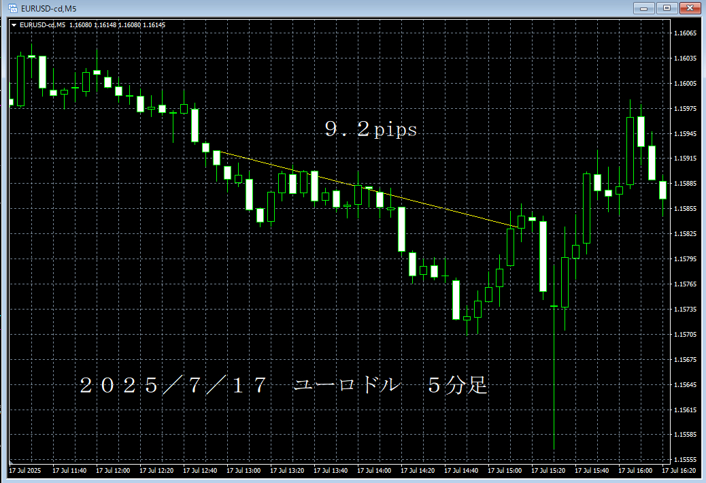Select the 2025/7/17 ユーロドル 5分足 text label
Screen dimensions: 706x483
(x=283, y=386)
